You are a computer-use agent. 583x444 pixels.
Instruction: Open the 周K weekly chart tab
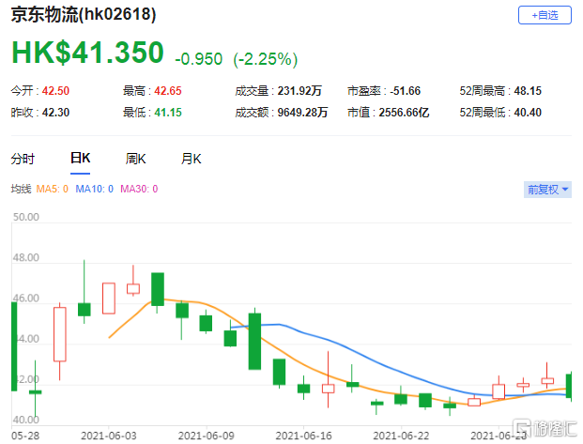[x=136, y=159]
